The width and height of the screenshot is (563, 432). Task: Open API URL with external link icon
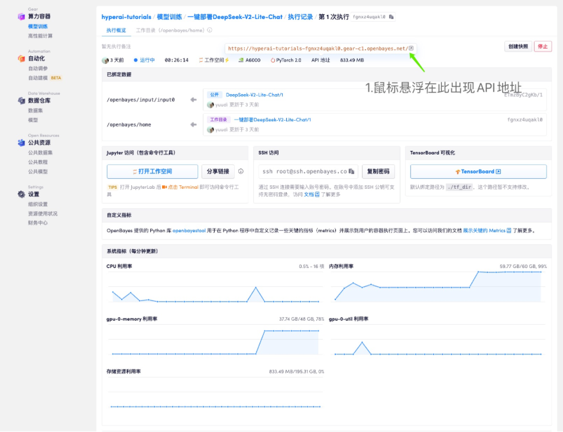[x=411, y=48]
